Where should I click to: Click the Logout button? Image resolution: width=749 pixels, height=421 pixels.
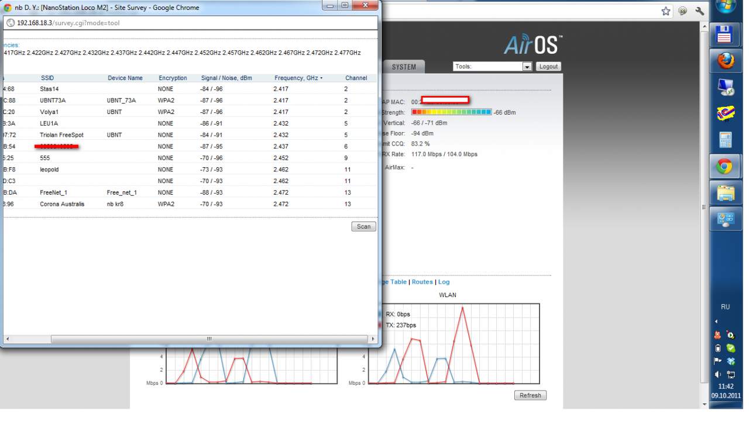548,67
